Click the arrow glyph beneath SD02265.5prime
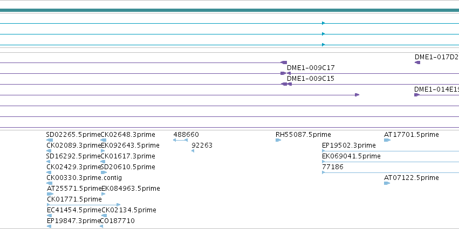The width and height of the screenshot is (459, 229). click(50, 140)
